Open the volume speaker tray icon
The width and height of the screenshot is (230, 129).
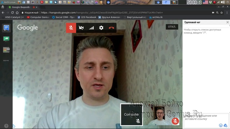click(223, 2)
